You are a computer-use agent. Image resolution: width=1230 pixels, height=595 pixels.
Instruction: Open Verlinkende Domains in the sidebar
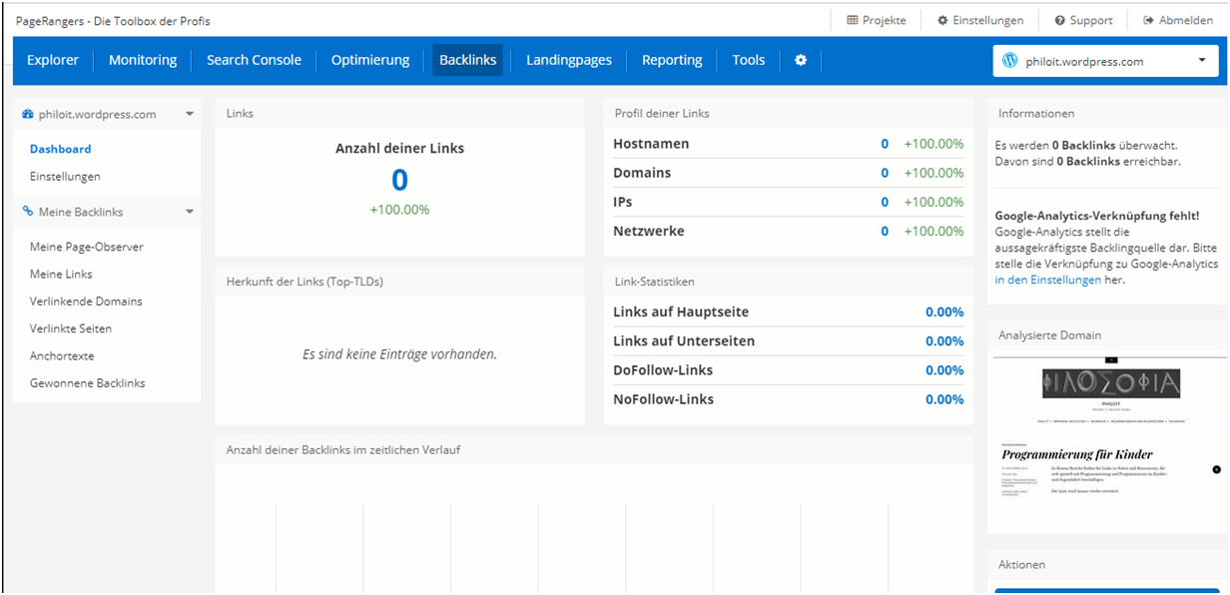(86, 301)
